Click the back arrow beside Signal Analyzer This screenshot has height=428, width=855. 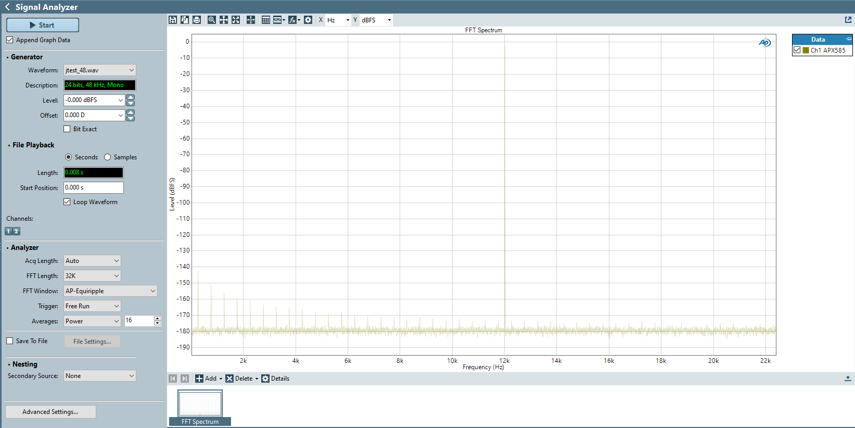[x=7, y=7]
